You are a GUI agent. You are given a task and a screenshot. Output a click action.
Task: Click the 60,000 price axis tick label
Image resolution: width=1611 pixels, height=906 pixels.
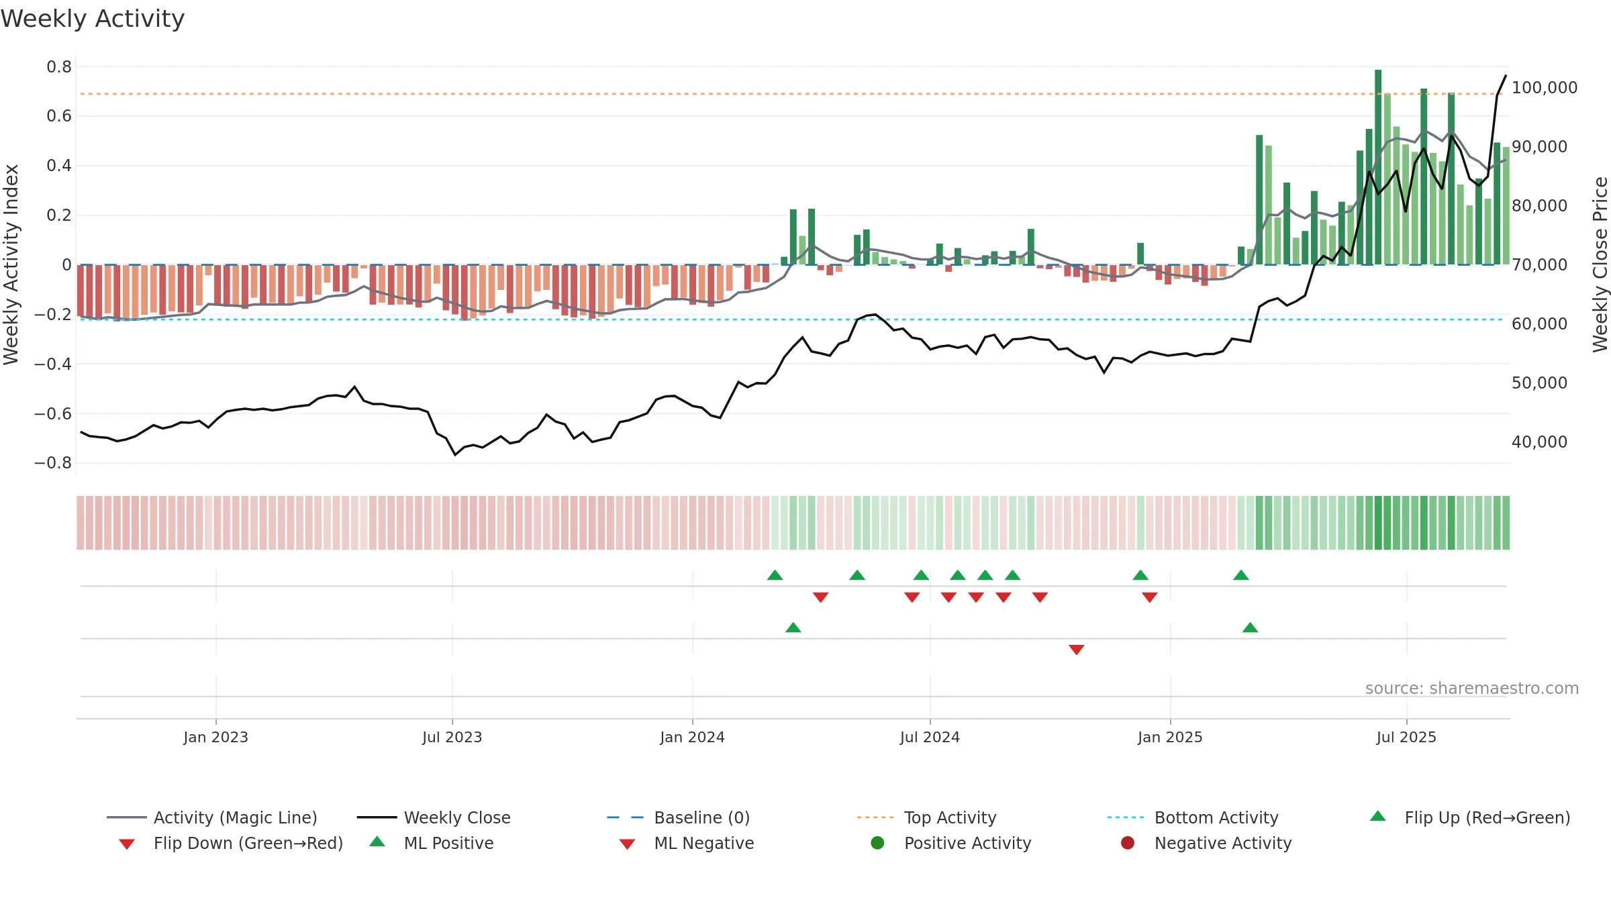[x=1539, y=323]
